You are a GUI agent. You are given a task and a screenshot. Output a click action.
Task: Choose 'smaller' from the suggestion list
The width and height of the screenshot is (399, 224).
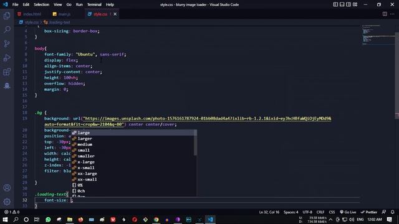pos(133,156)
